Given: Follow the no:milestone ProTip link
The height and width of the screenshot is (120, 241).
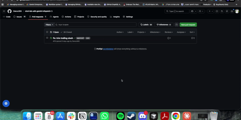Looking at the screenshot, I should pyautogui.click(x=108, y=49).
